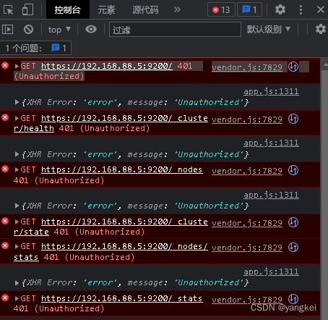
Task: Click the replay XHR icon for _nodes request
Action: pos(293,170)
